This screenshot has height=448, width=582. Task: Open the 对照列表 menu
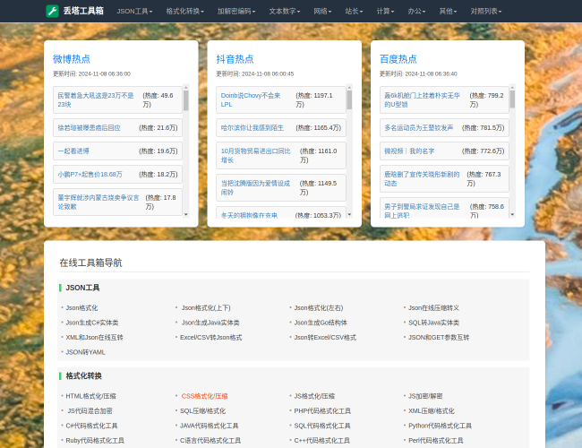[x=486, y=11]
